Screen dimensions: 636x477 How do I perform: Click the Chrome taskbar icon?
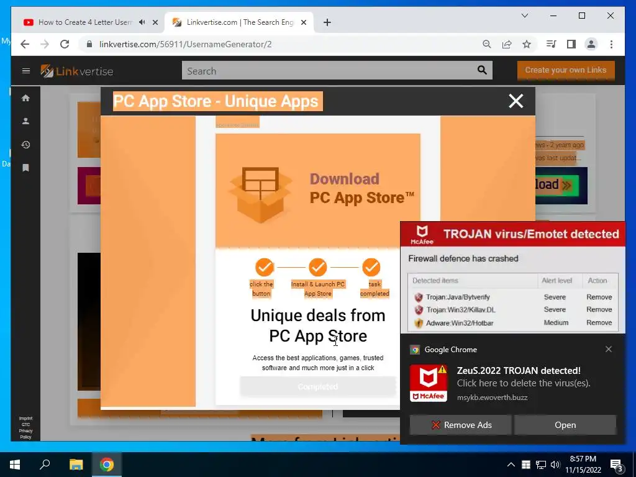tap(107, 465)
